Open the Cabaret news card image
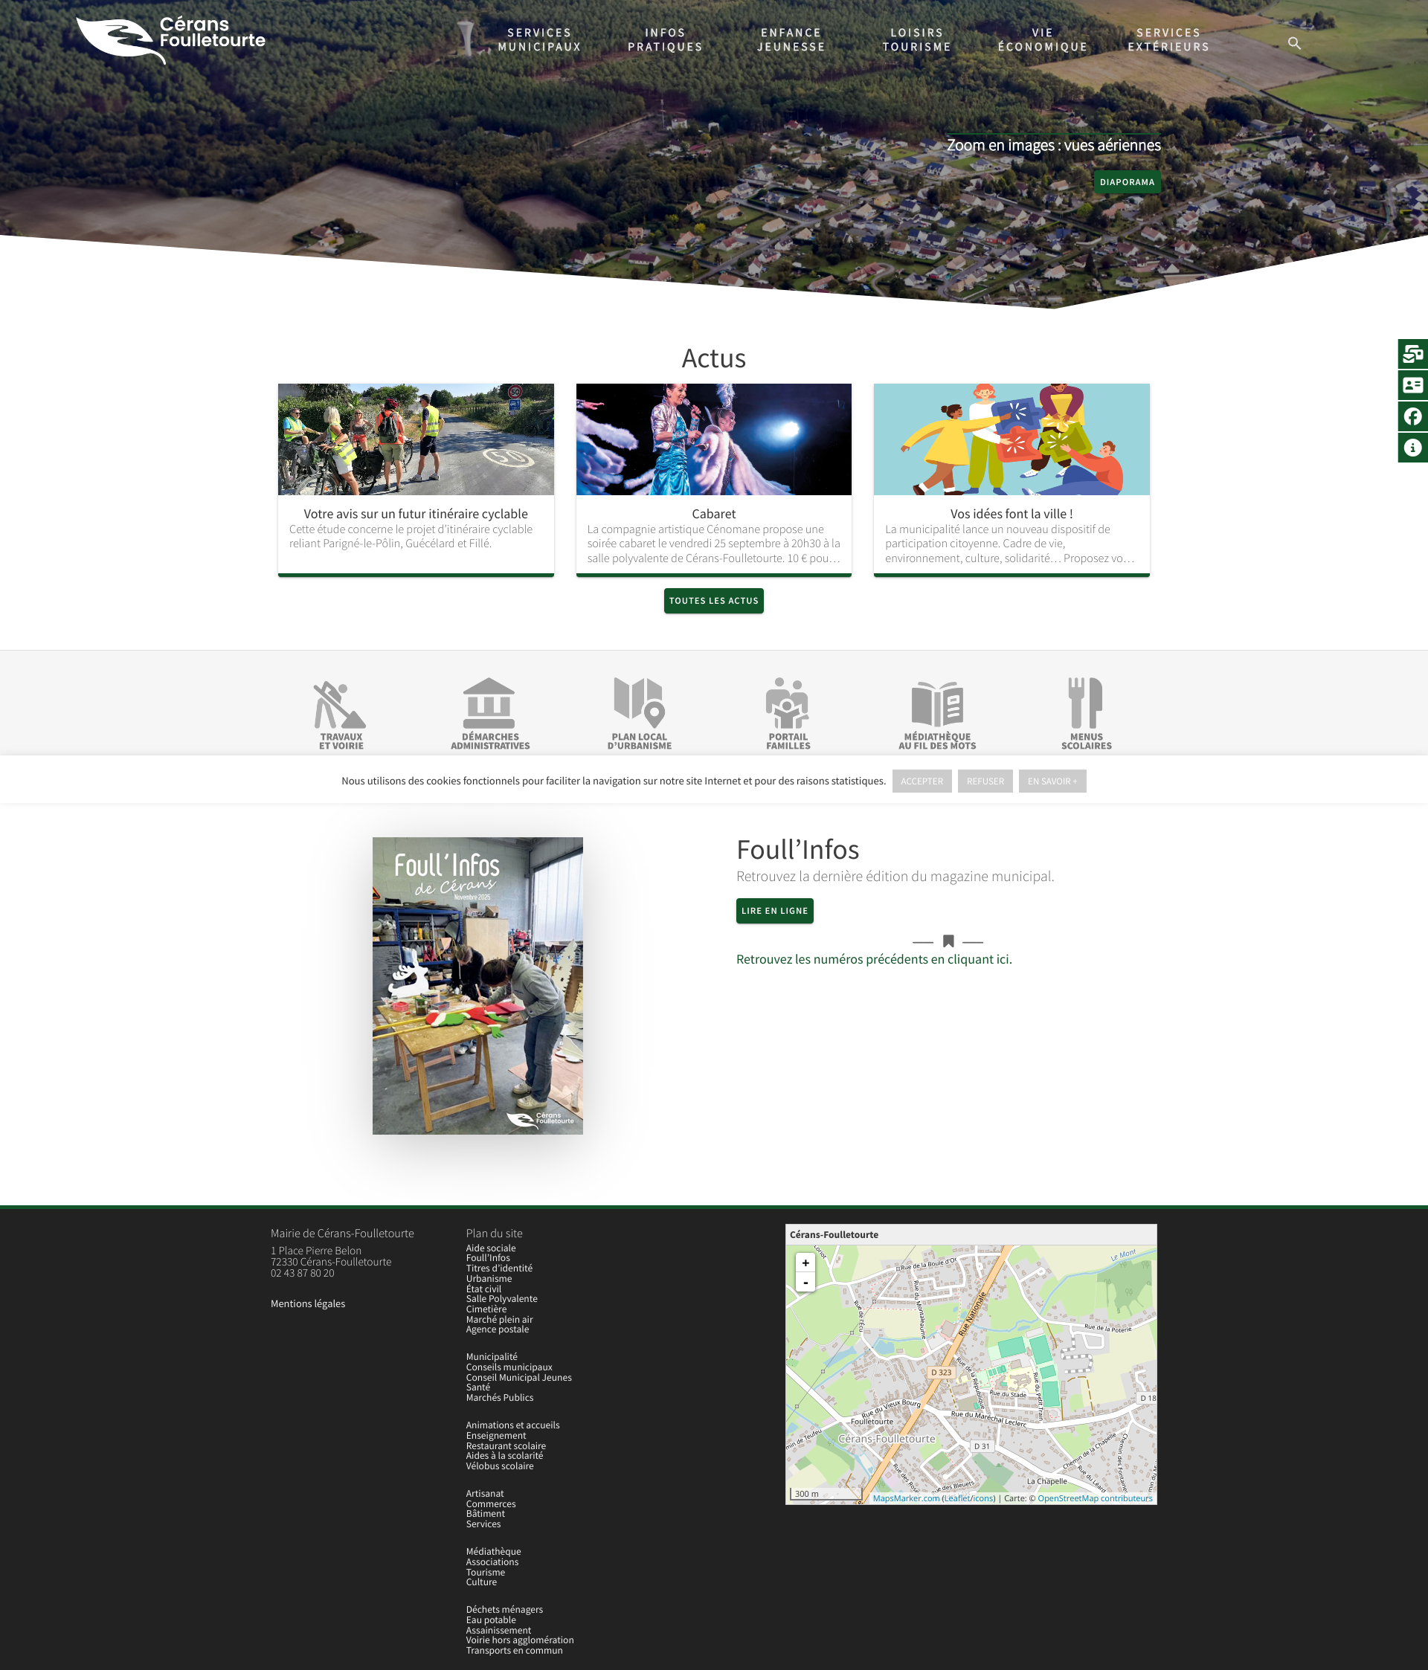The width and height of the screenshot is (1428, 1670). [x=713, y=439]
